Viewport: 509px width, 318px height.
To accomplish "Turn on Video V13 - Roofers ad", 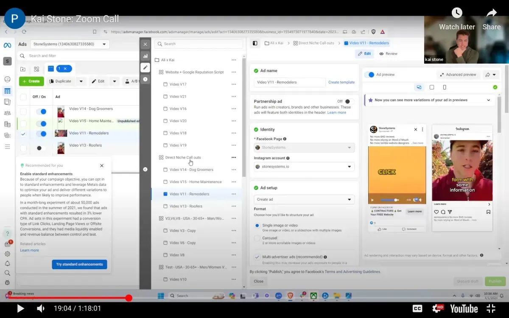I will tap(41, 148).
